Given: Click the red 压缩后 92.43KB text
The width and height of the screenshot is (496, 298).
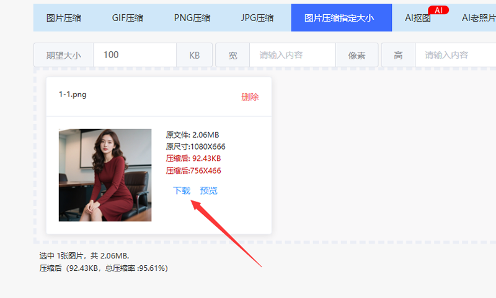Looking at the screenshot, I should pos(193,159).
